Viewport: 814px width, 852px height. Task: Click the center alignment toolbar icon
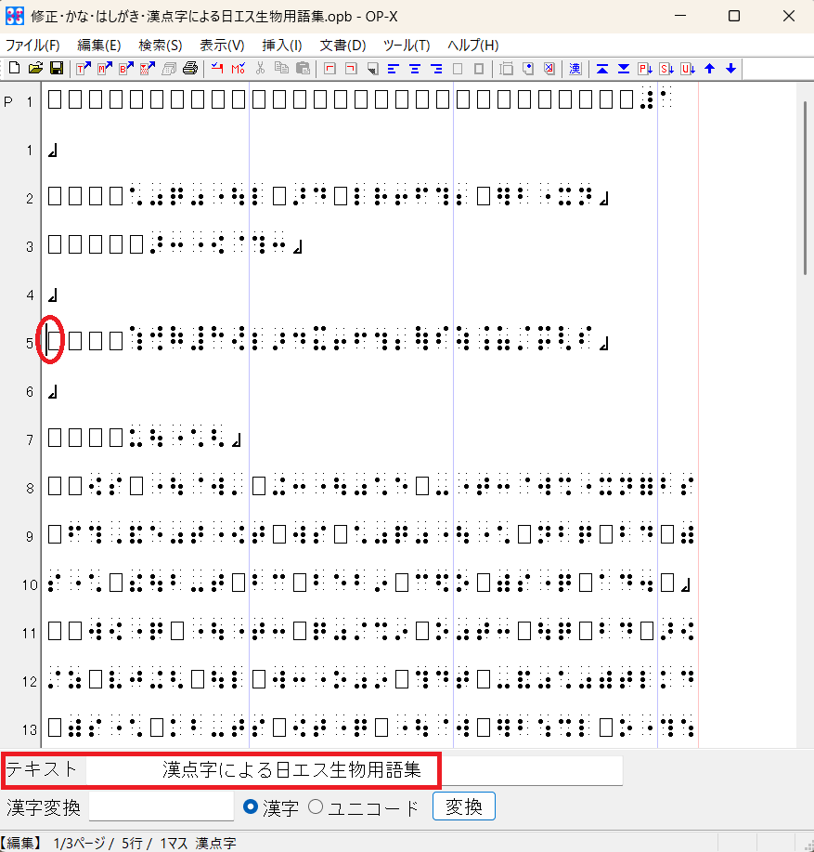(415, 69)
